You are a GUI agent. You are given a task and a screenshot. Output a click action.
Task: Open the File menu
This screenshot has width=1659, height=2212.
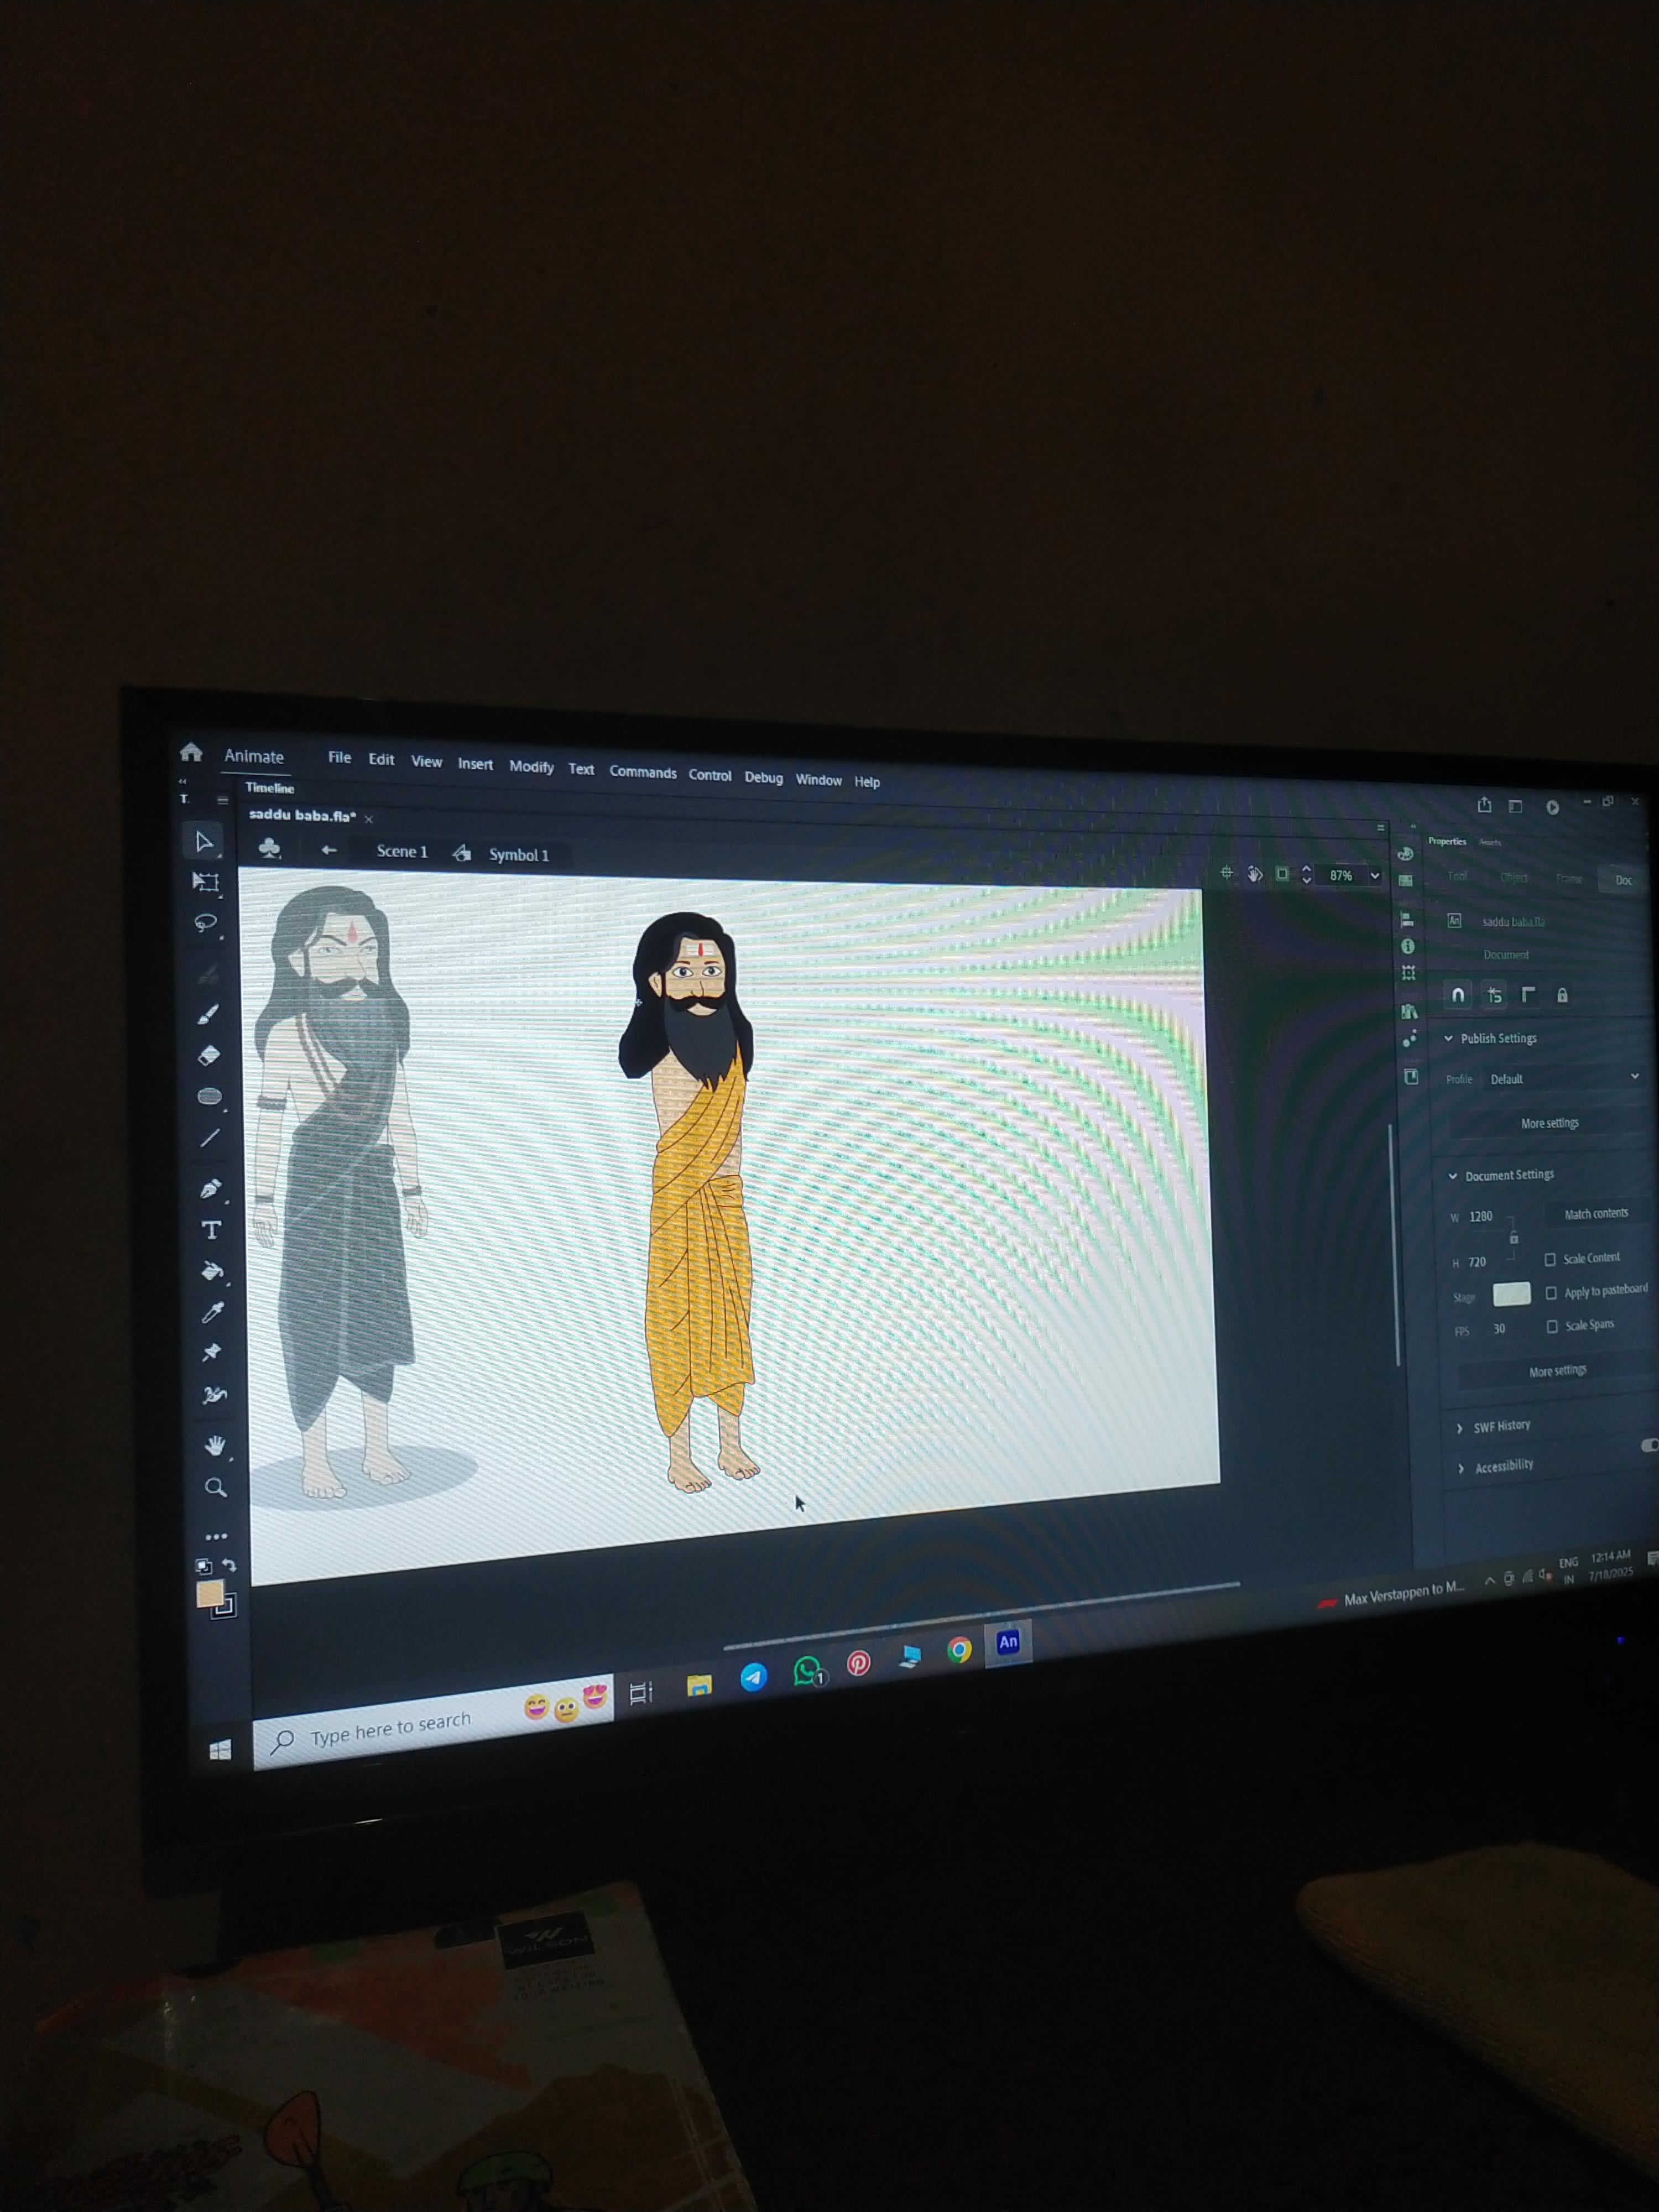point(339,758)
